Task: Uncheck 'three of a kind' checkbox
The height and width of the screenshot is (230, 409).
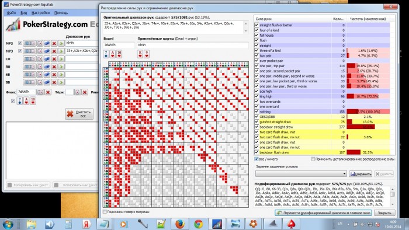Action: pos(257,51)
